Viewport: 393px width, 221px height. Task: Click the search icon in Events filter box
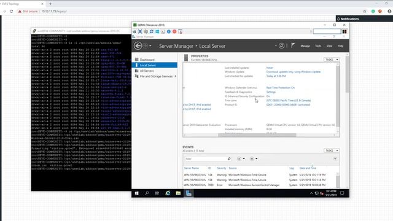click(x=229, y=158)
